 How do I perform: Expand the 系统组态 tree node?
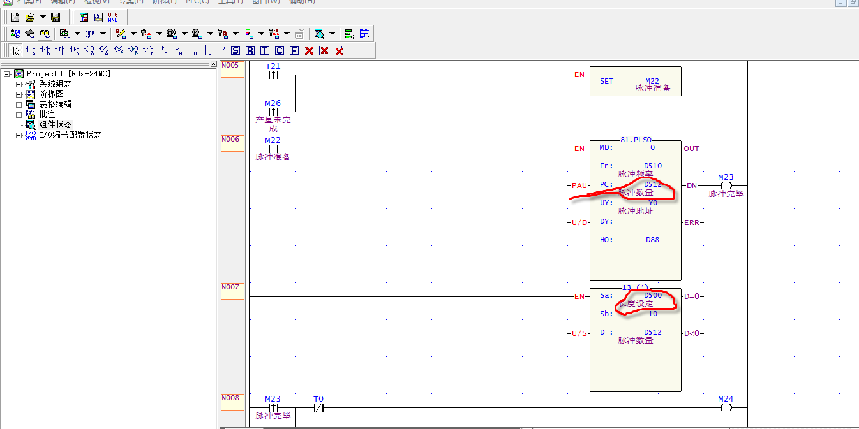tap(19, 84)
